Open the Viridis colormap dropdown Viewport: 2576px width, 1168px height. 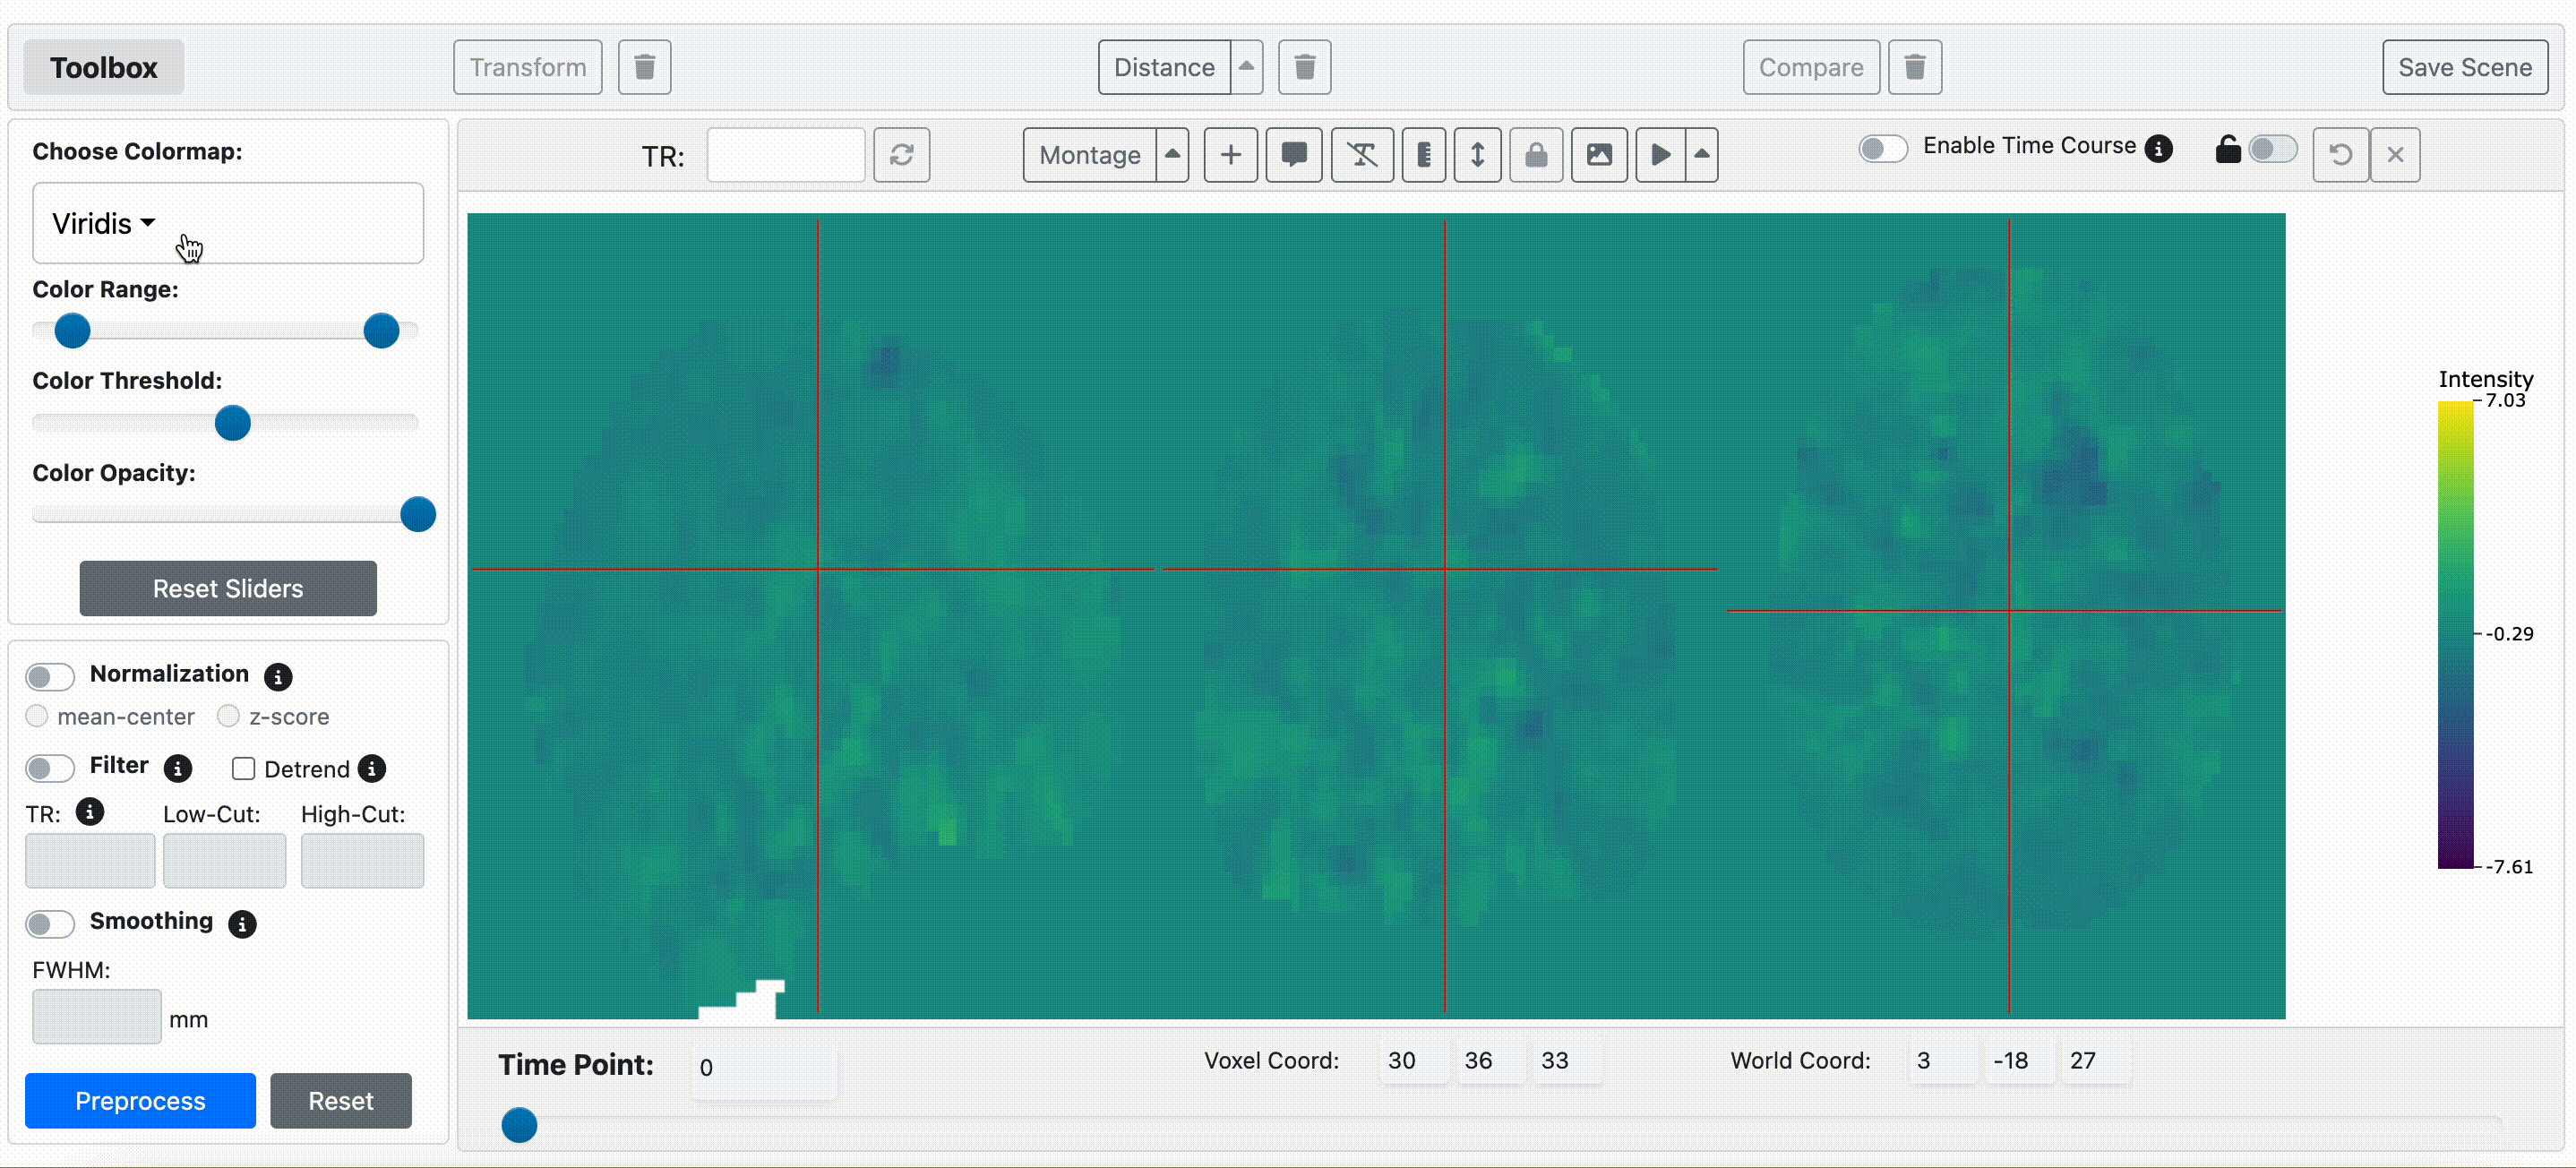(x=104, y=223)
